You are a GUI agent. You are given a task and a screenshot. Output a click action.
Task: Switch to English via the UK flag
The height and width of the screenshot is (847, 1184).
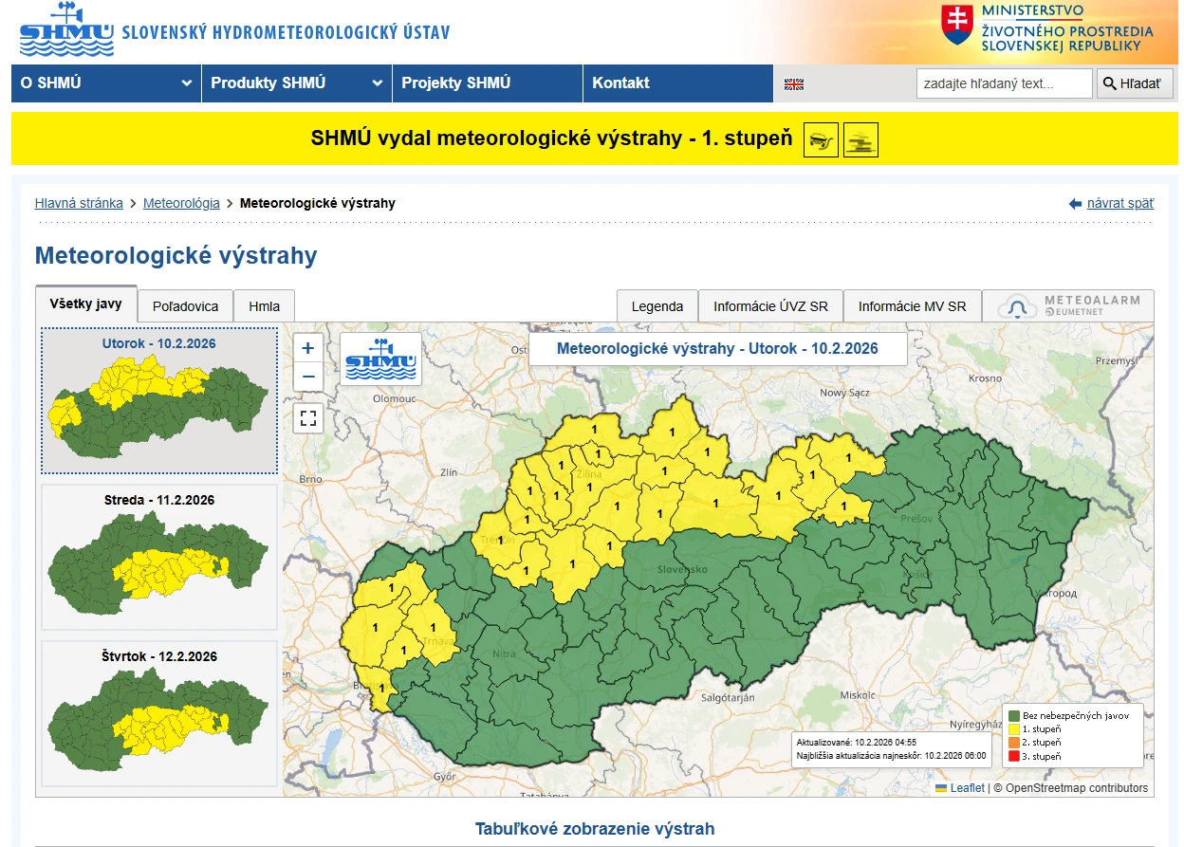click(794, 84)
